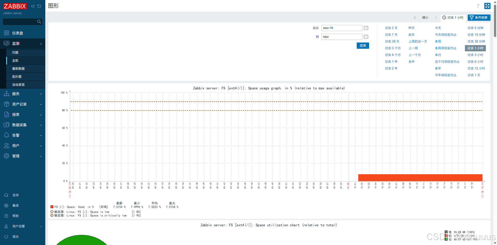Click orange red used-space bar in graph

click(x=420, y=178)
